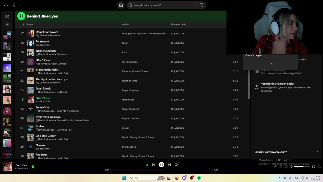Open My Chemical Romance artist under Demolition Lovers
323x182 pixels.
48,35
